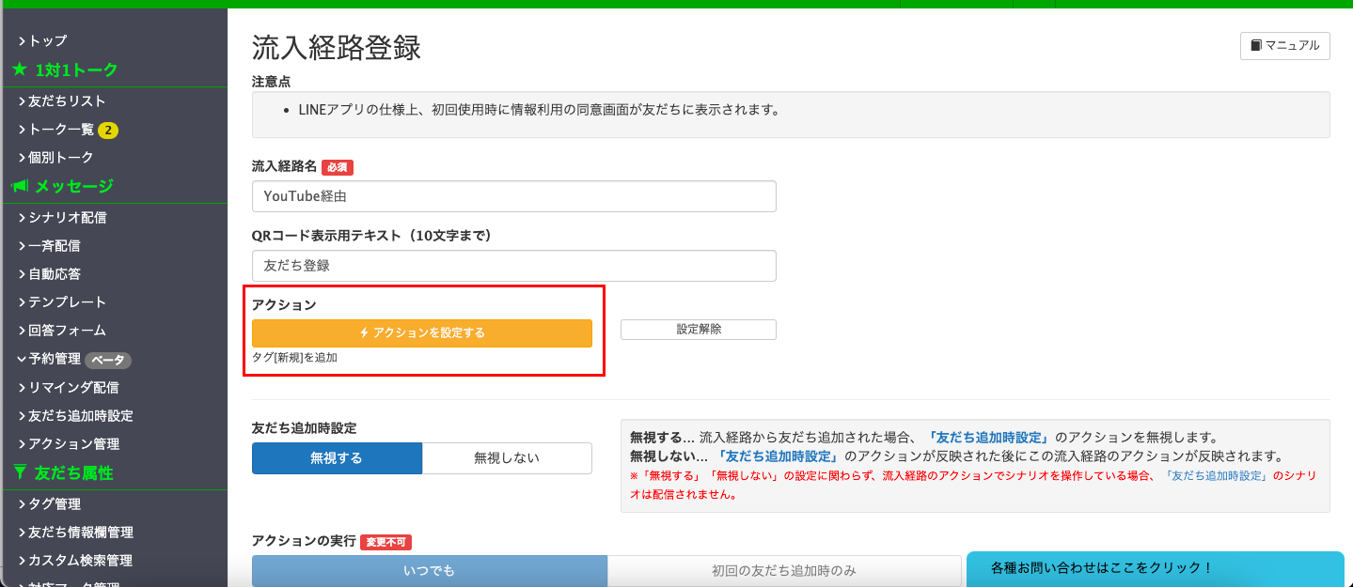Image resolution: width=1353 pixels, height=587 pixels.
Task: Click the funnel icon beside 友だち属性
Action: (x=20, y=472)
